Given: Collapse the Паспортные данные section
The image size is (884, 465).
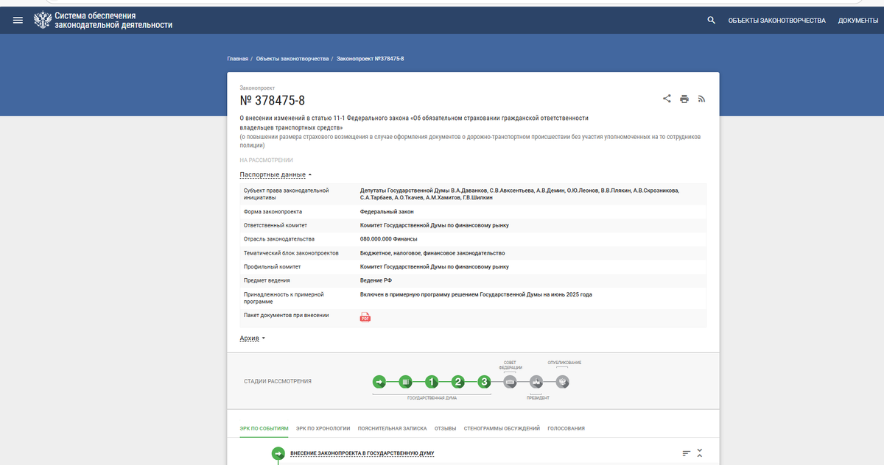Looking at the screenshot, I should tap(276, 174).
